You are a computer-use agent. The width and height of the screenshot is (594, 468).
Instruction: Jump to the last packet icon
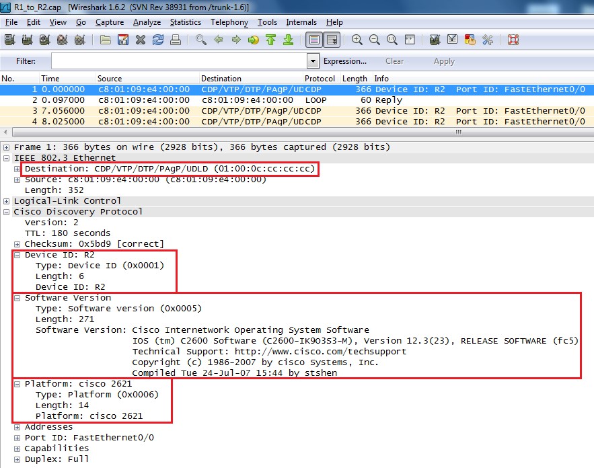[x=289, y=40]
